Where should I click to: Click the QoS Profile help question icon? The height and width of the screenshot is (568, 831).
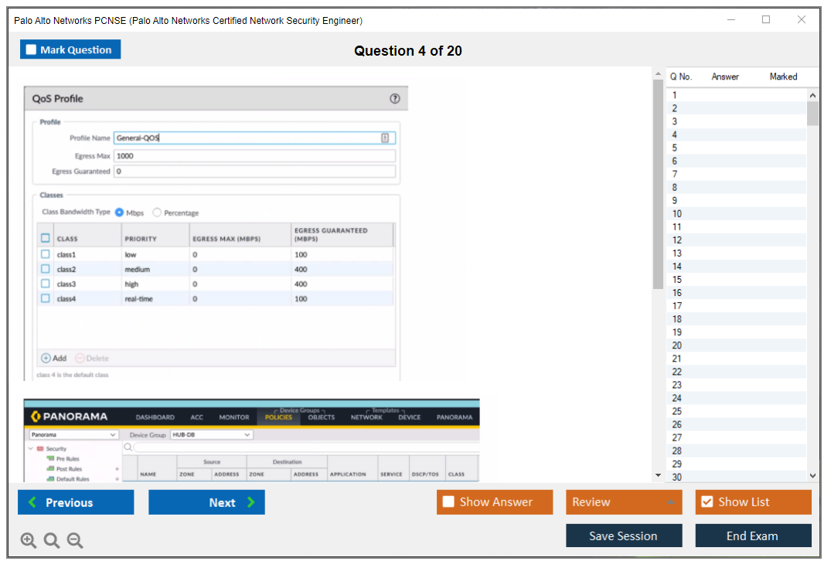tap(395, 99)
